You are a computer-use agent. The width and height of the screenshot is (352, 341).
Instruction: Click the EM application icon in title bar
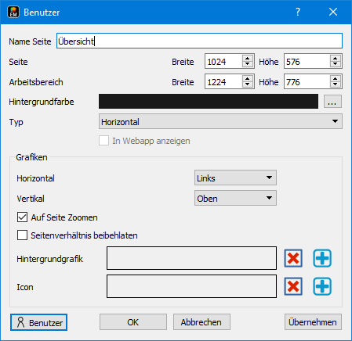[x=13, y=12]
